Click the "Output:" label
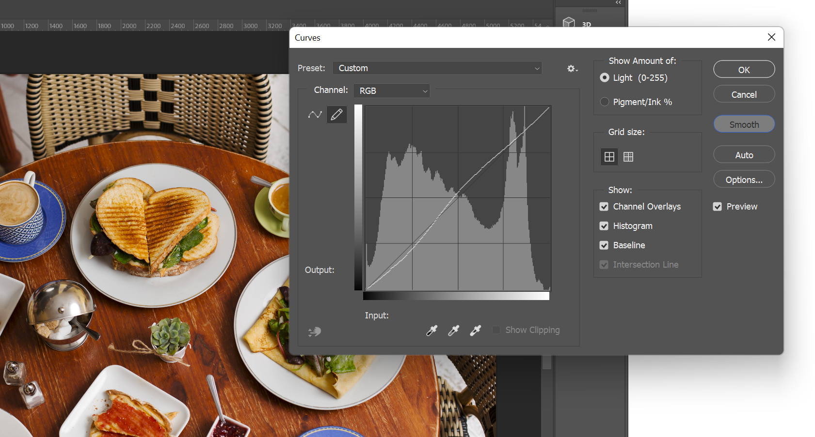 (320, 270)
